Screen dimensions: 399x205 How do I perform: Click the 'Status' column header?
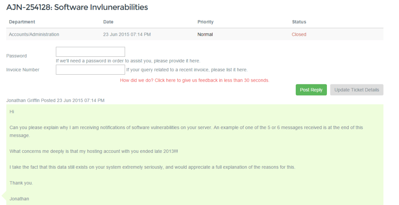(x=299, y=22)
